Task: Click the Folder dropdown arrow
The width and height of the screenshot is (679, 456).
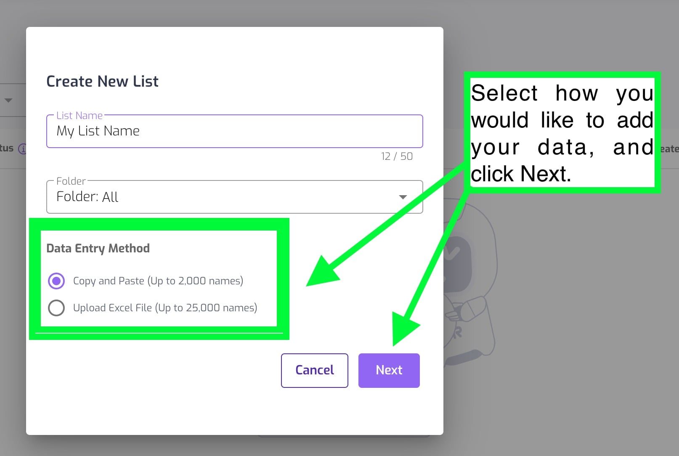Action: click(403, 197)
